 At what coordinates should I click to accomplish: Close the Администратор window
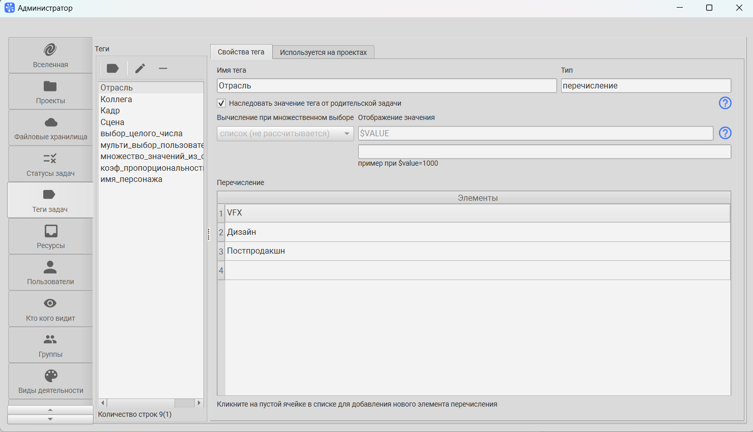click(x=739, y=8)
